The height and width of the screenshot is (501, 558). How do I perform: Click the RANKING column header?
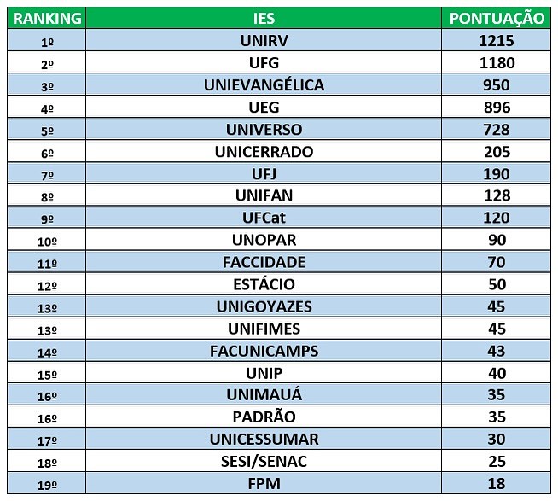[x=47, y=18]
